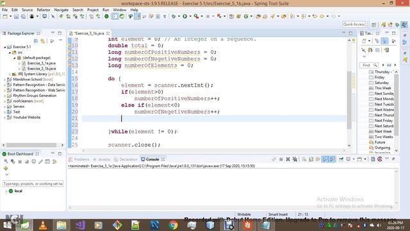Toggle Show Console on standard error change
Image resolution: width=410 pixels, height=231 pixels.
pyautogui.click(x=332, y=159)
